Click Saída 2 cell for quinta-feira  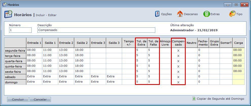82,66
